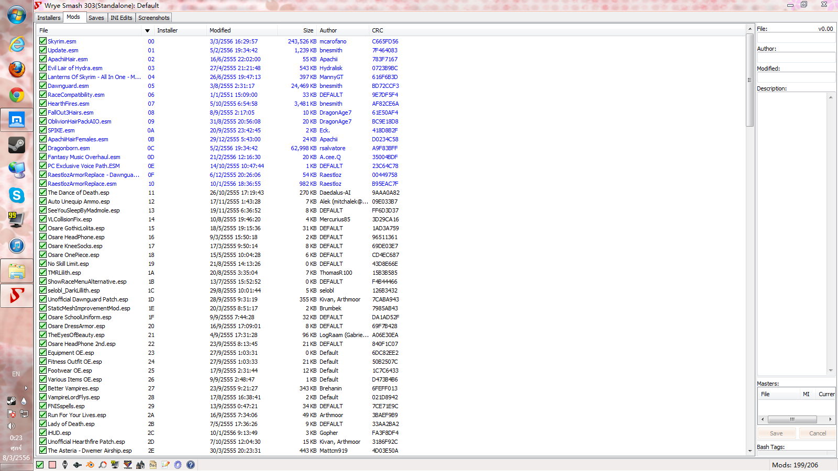Screen dimensions: 838x471
Task: Click the sort arrow in File column header
Action: pyautogui.click(x=147, y=31)
